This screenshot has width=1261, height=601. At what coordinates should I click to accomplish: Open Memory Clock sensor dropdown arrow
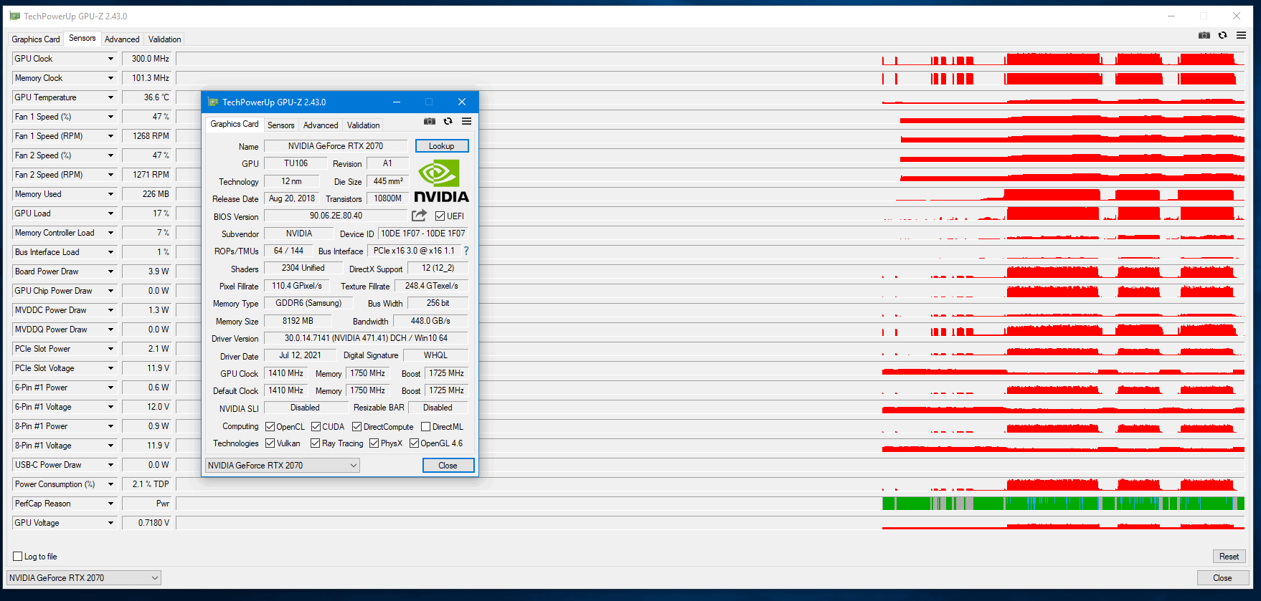pyautogui.click(x=110, y=78)
